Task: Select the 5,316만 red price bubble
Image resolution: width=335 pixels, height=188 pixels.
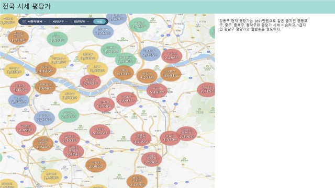Action: [100, 132]
